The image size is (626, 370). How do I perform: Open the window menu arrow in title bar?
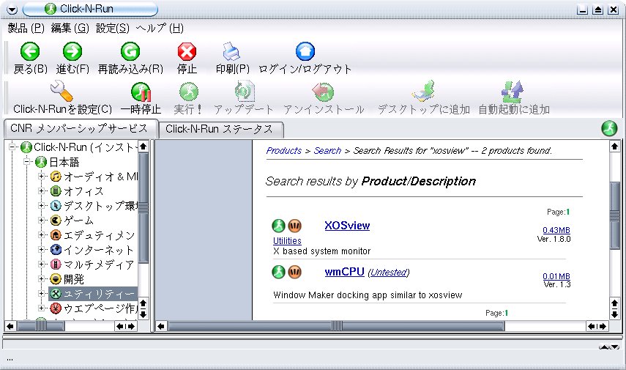[x=12, y=10]
